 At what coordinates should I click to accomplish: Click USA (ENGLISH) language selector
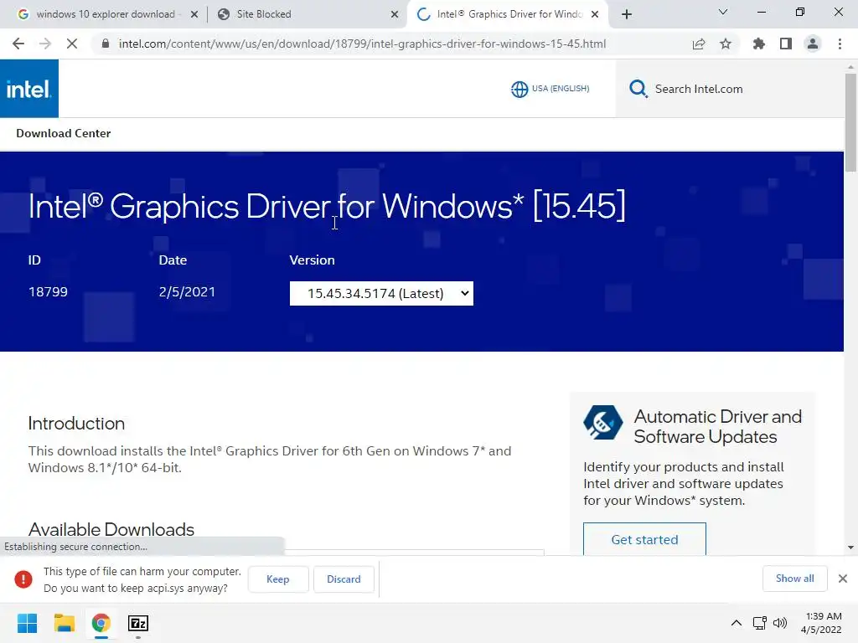(x=561, y=89)
